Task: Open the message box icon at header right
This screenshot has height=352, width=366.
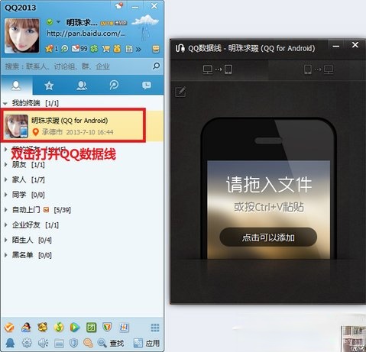Action: pyautogui.click(x=156, y=49)
